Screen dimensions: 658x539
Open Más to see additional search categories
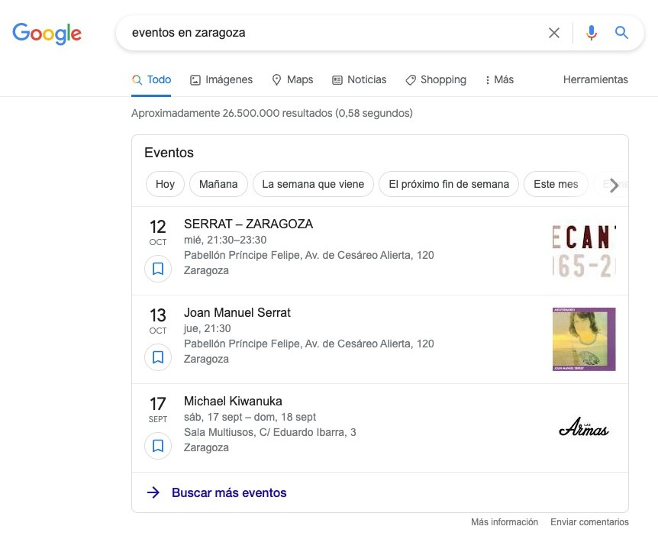tap(499, 79)
